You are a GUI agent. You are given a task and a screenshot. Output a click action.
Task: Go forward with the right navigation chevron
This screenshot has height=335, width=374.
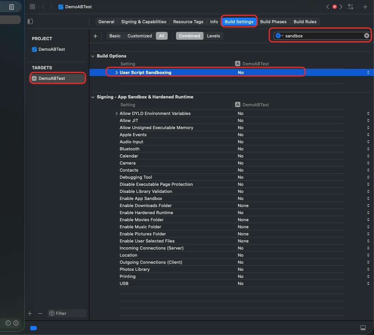(51, 7)
